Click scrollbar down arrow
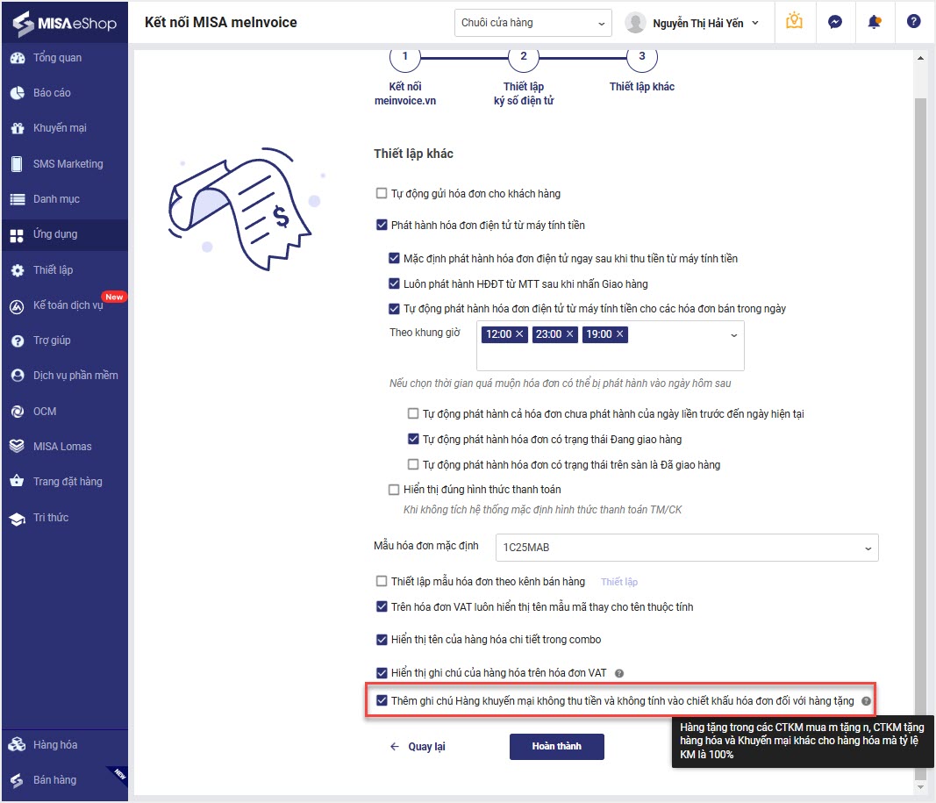 [x=920, y=787]
